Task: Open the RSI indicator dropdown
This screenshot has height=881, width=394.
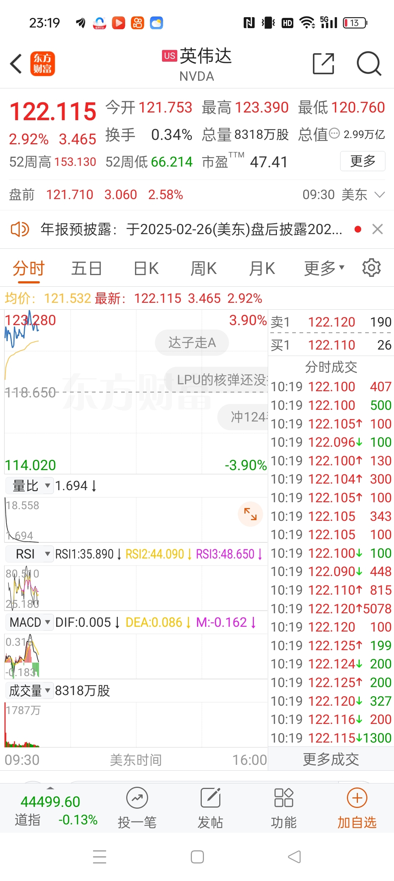Action: pyautogui.click(x=30, y=554)
